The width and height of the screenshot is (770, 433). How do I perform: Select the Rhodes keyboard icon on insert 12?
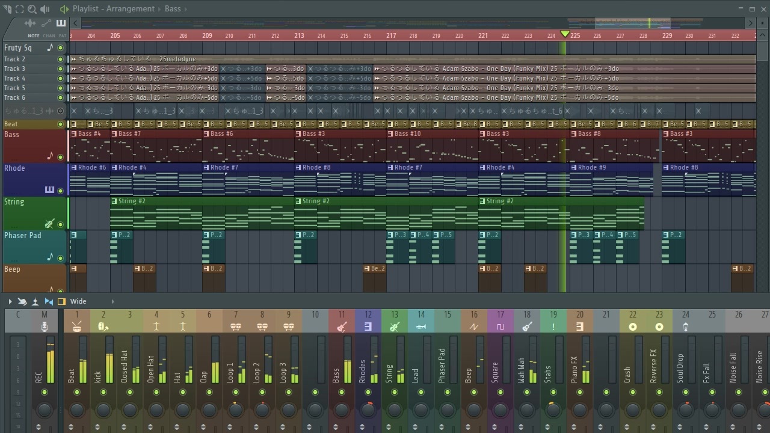(x=368, y=327)
